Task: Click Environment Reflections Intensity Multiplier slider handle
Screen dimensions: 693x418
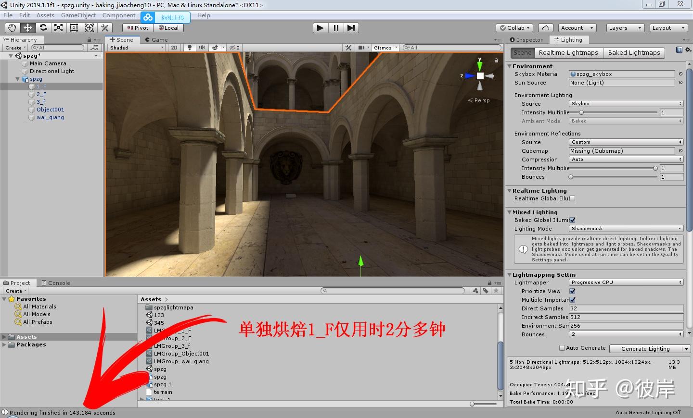Action: point(655,168)
